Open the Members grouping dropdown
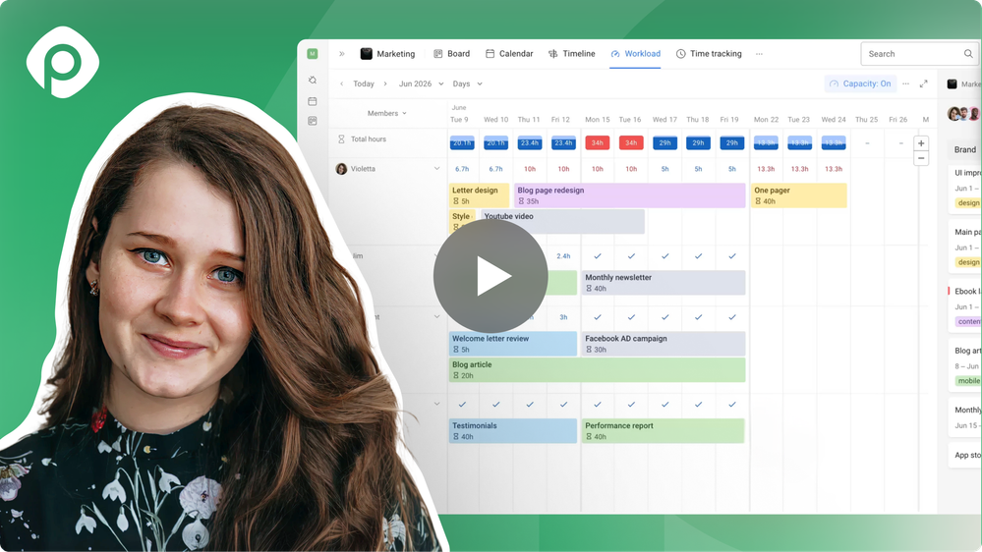 point(387,113)
